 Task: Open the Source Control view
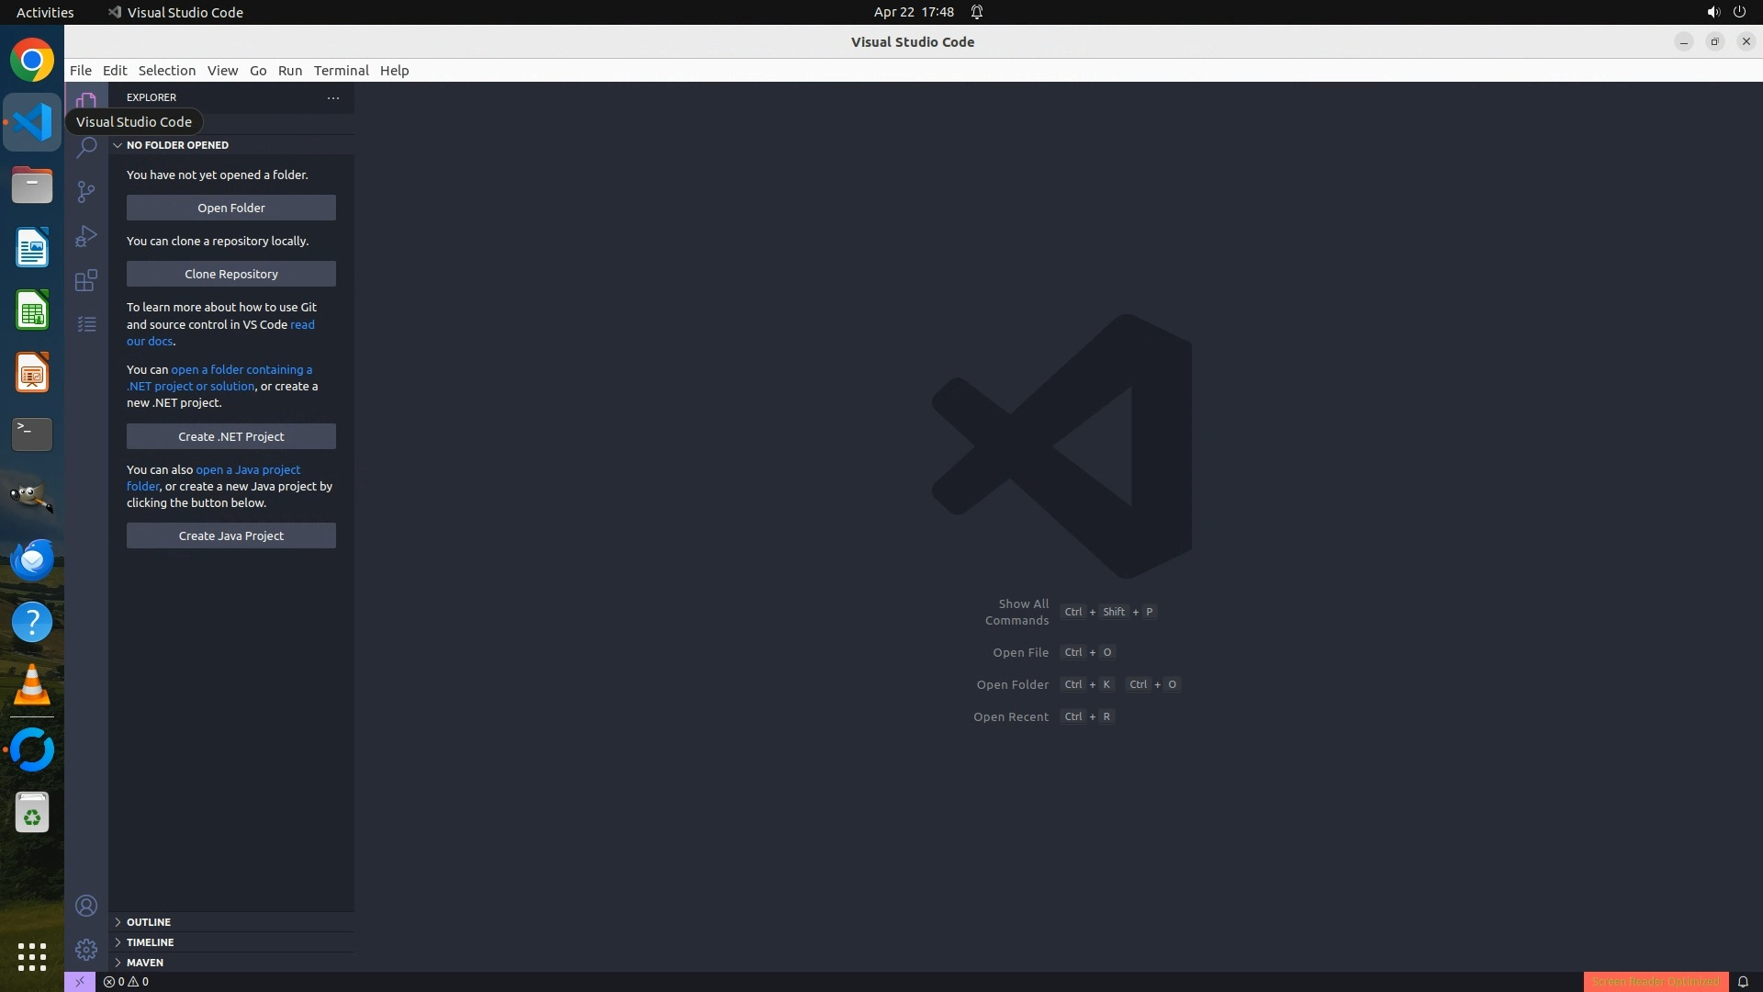point(86,191)
